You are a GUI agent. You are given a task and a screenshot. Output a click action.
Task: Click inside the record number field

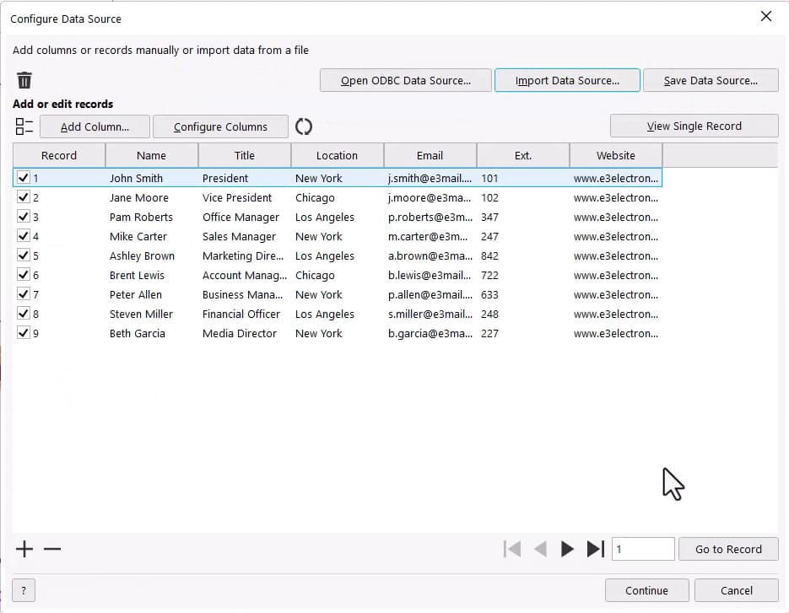tap(643, 548)
